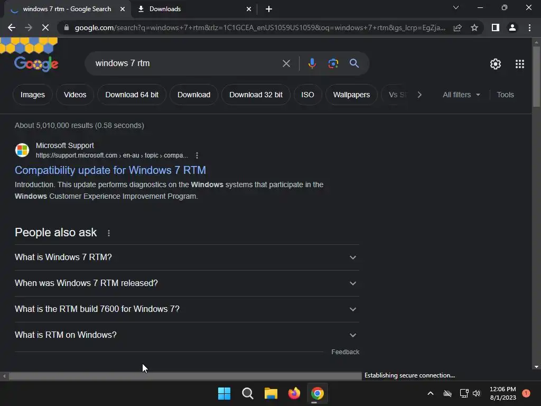Close the Downloads tab
This screenshot has height=406, width=541.
(x=249, y=10)
